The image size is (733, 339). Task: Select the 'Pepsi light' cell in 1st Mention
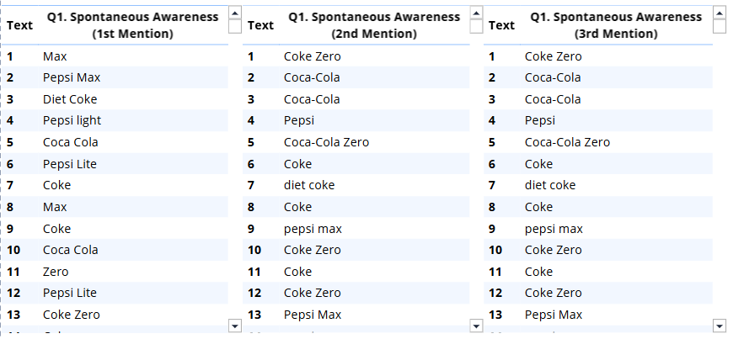72,120
